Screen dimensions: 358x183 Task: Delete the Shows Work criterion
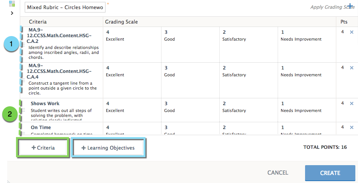(x=352, y=103)
